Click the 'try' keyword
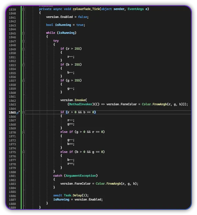This screenshot has width=197, height=215. 56,41
